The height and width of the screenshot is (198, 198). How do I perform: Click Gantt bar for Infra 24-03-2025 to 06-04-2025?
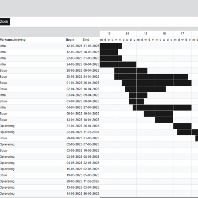click(x=118, y=64)
